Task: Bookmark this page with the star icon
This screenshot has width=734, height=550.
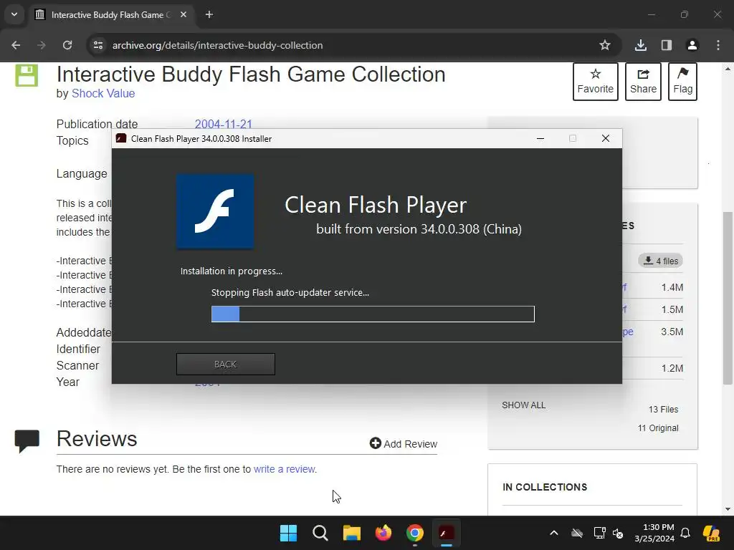Action: 605,45
